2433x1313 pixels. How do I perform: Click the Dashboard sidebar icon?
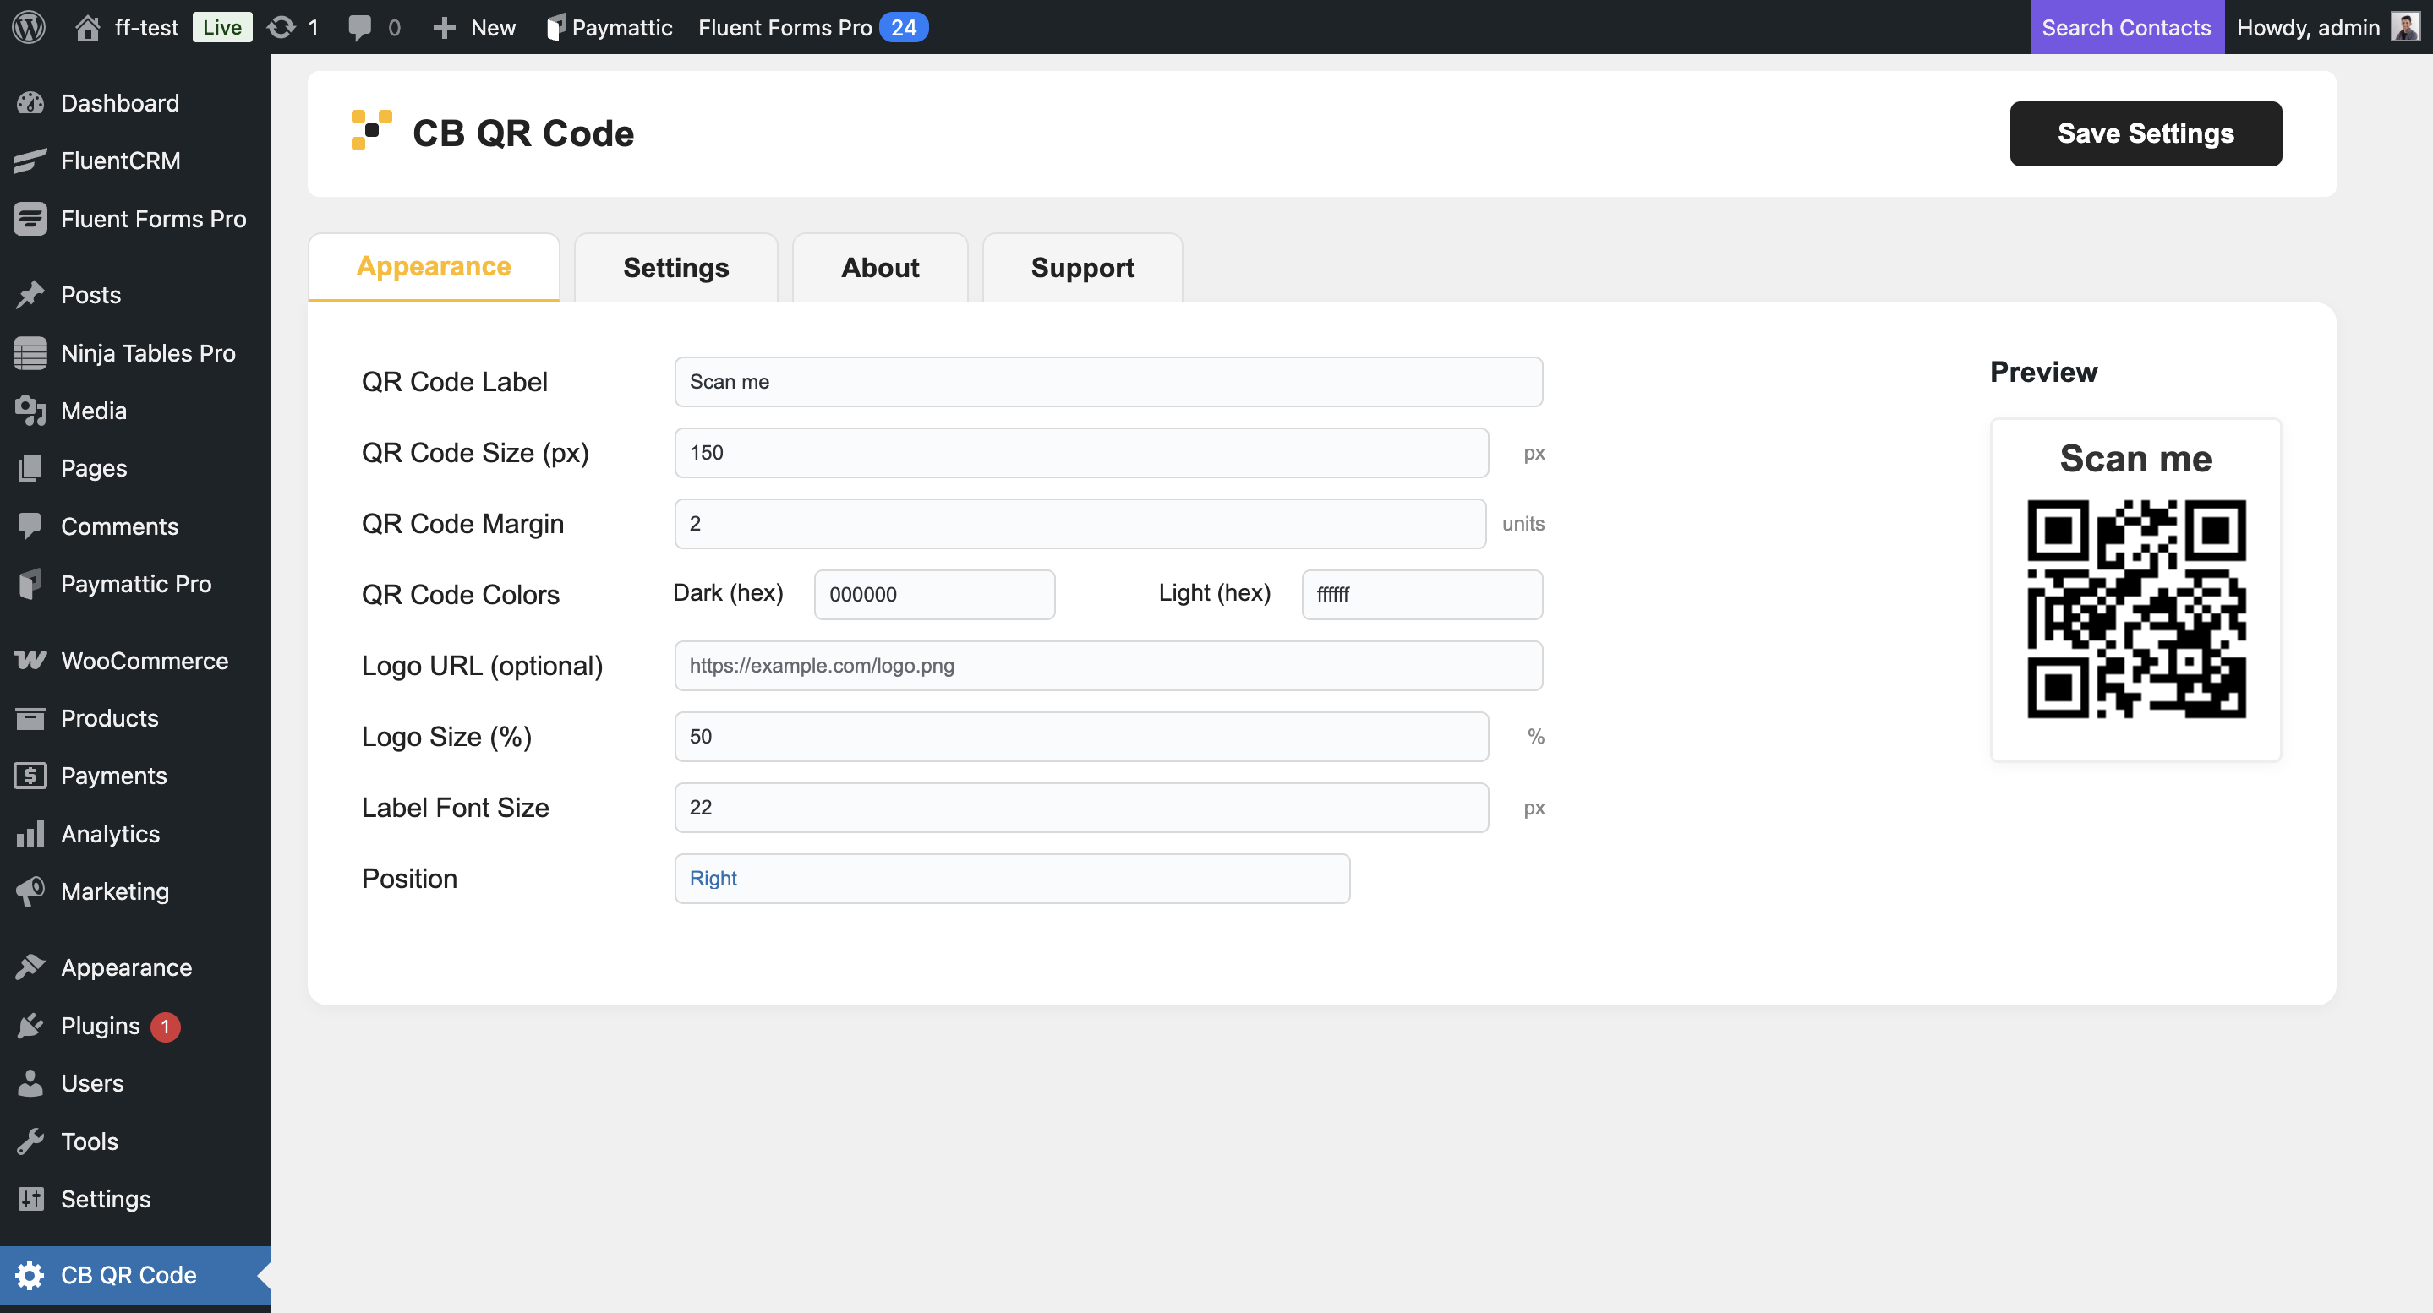pos(30,103)
